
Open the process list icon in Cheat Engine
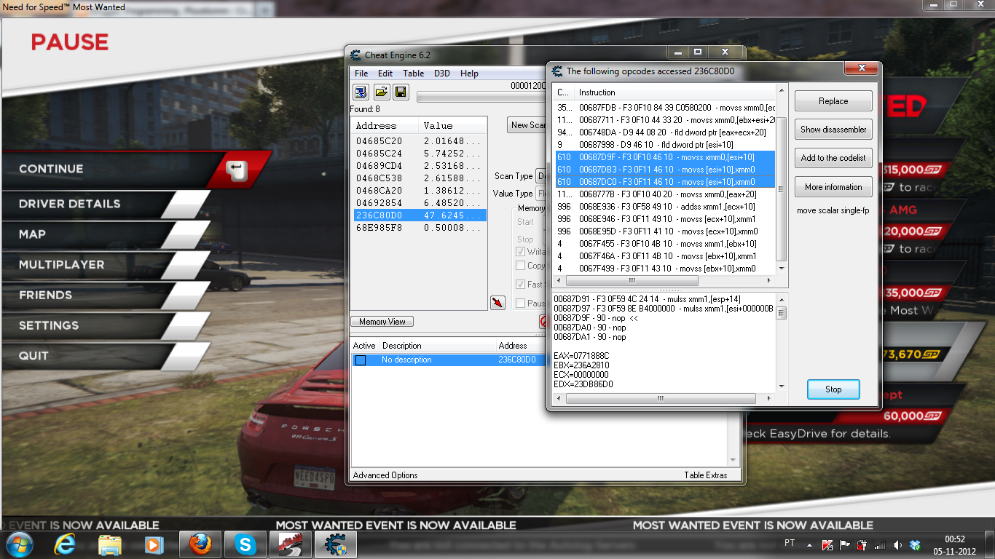click(361, 92)
